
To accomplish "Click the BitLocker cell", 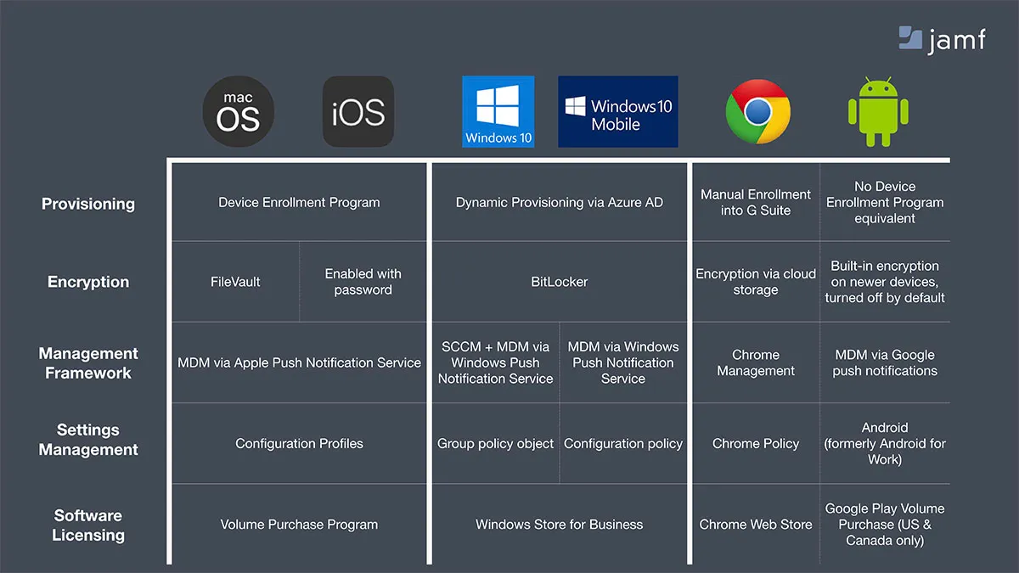I will [x=560, y=282].
